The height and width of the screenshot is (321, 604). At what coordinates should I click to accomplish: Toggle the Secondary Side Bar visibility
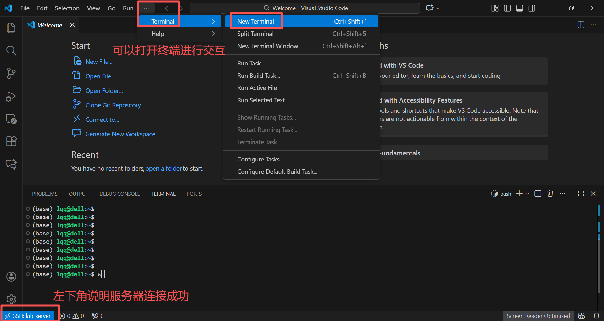[532, 8]
